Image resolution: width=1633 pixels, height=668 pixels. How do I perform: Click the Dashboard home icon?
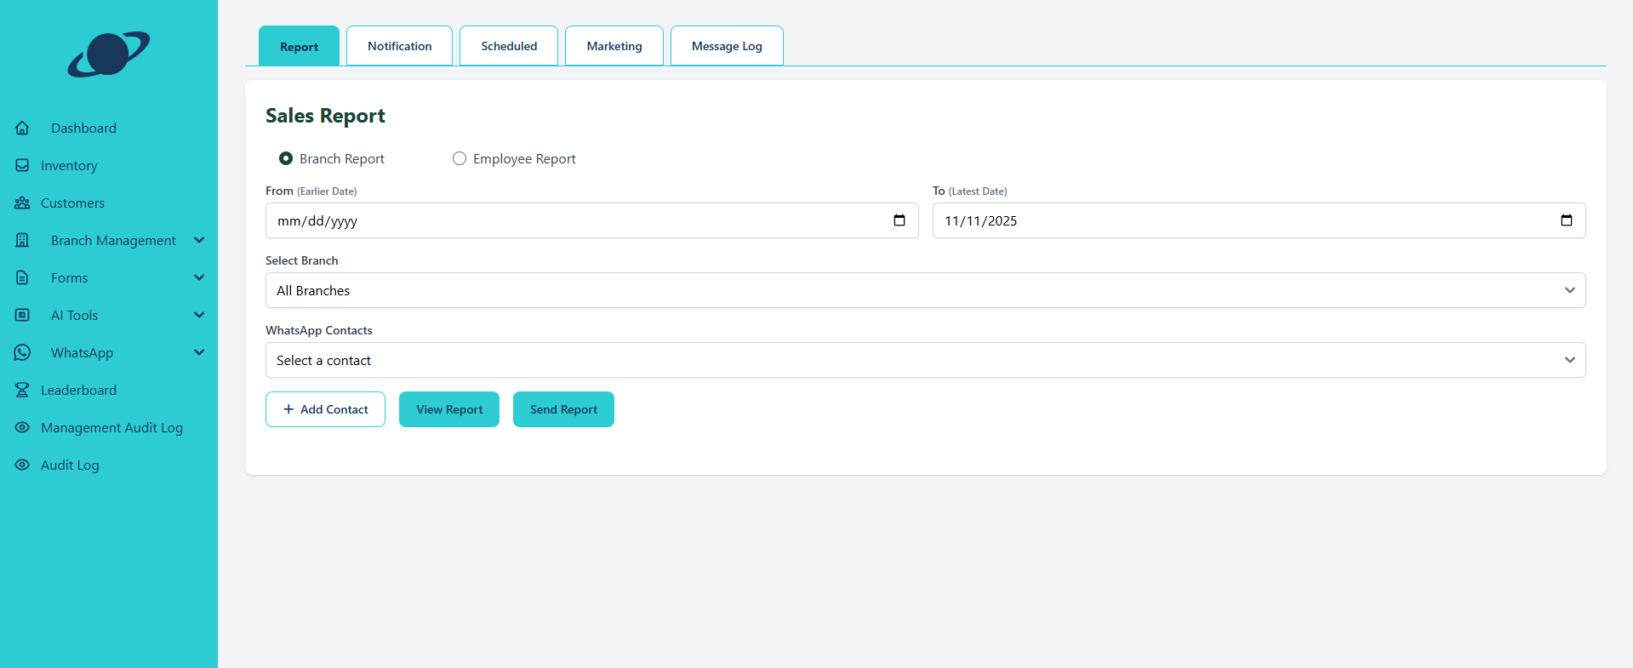point(22,128)
